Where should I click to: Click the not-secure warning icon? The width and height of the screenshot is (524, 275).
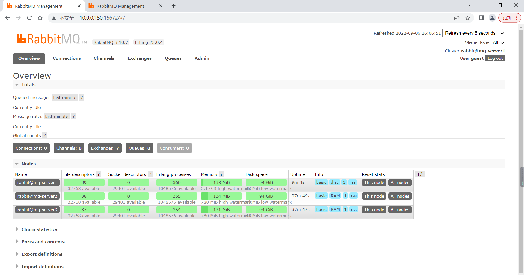[54, 18]
